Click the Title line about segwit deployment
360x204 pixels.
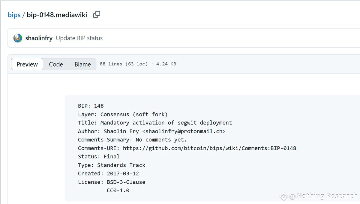(155, 123)
